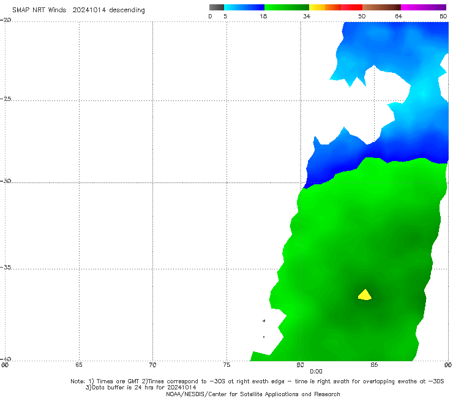Select the magenta-purple segment of the colorbar

[x=424, y=7]
